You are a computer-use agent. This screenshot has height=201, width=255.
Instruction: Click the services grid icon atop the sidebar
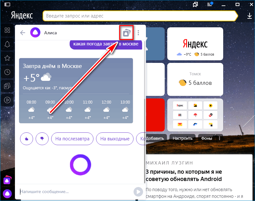tap(7, 30)
